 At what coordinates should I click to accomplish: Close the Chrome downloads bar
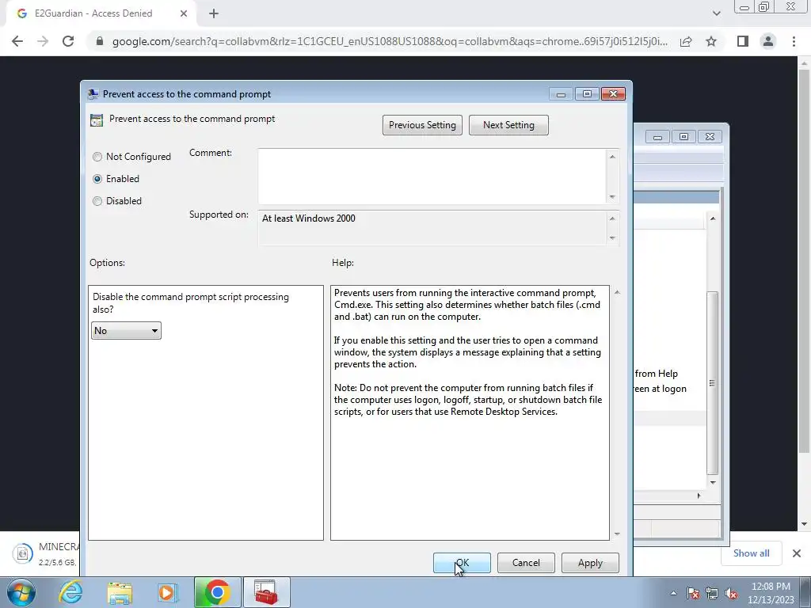tap(797, 553)
